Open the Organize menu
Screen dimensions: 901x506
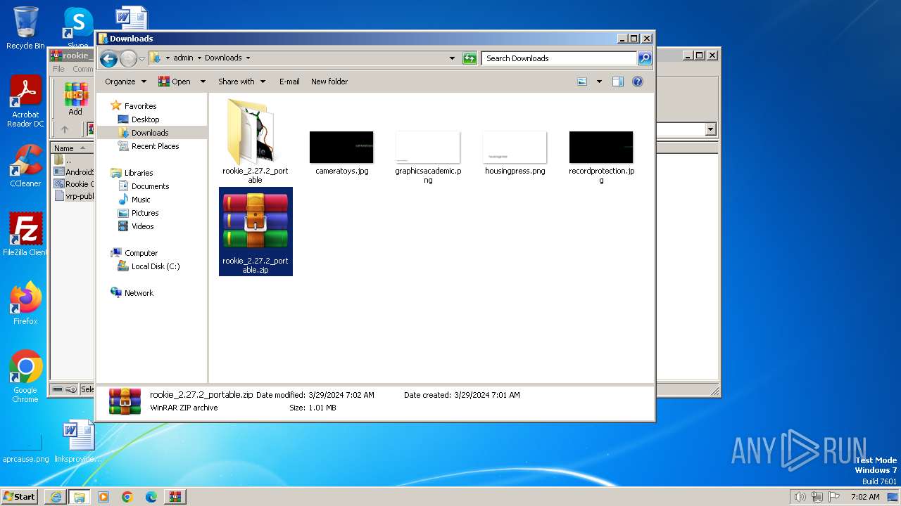coord(125,82)
